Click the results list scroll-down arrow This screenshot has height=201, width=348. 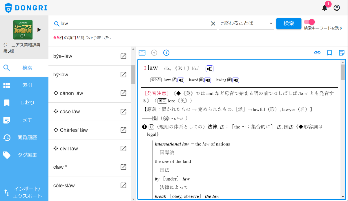tap(133, 199)
